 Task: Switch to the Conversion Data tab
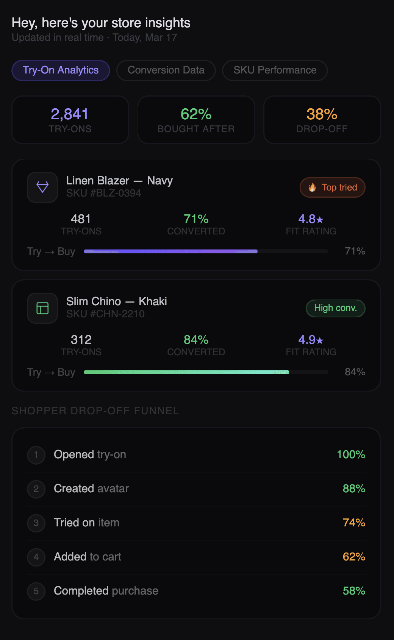(166, 70)
